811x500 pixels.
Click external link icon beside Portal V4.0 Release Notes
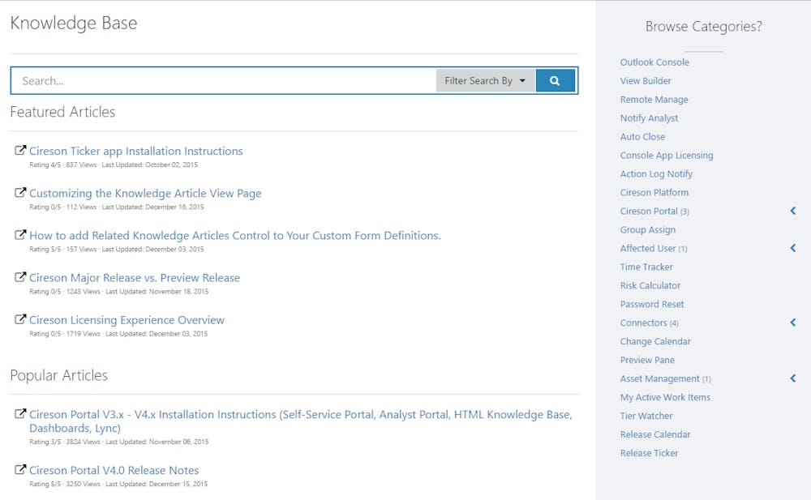click(19, 468)
